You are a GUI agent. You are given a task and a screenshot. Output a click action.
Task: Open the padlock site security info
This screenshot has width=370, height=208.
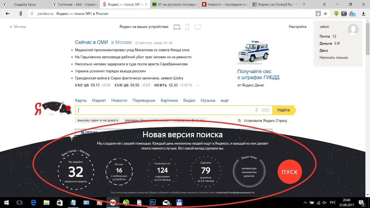click(318, 14)
